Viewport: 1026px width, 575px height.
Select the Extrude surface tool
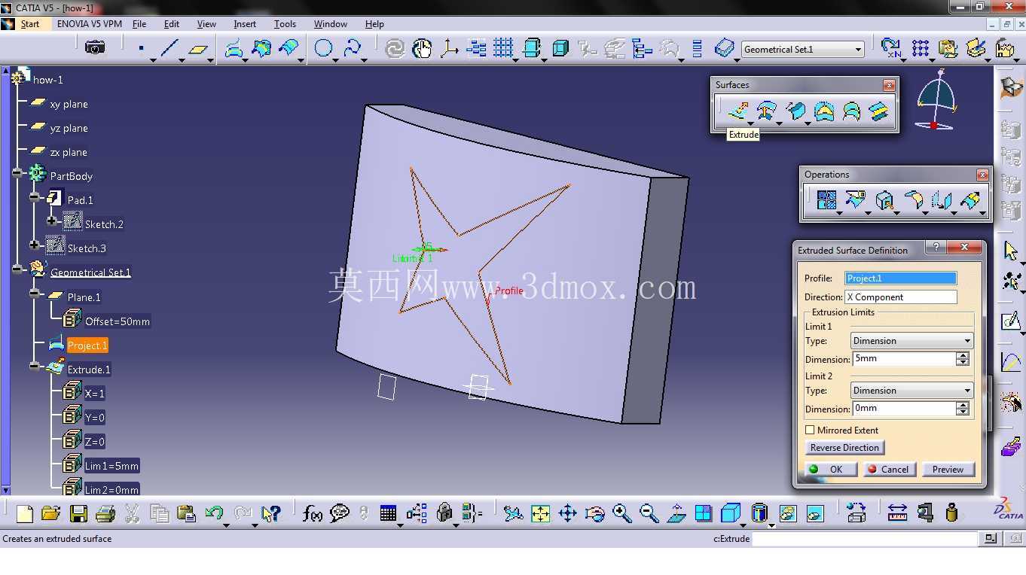[737, 111]
